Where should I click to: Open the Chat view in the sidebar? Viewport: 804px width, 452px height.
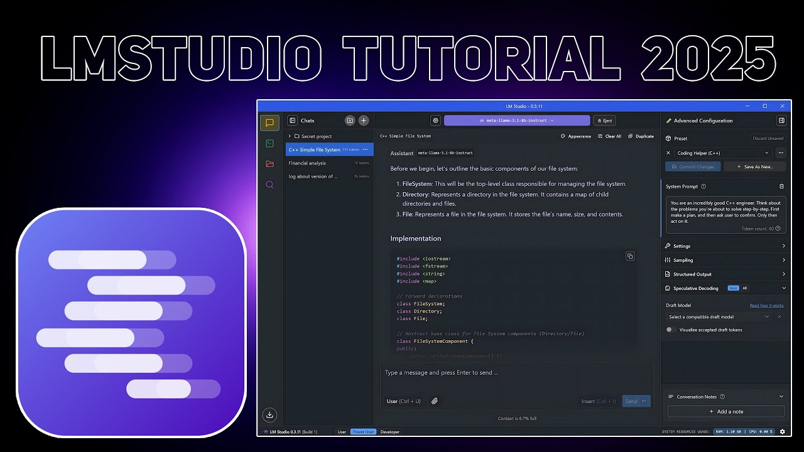(269, 123)
